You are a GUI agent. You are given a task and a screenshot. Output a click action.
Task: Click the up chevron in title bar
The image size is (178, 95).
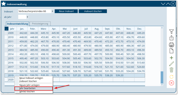click(x=168, y=4)
